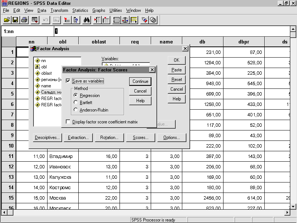Click Paste in the Factor Analysis dialog
This screenshot has width=297, height=223.
click(177, 70)
